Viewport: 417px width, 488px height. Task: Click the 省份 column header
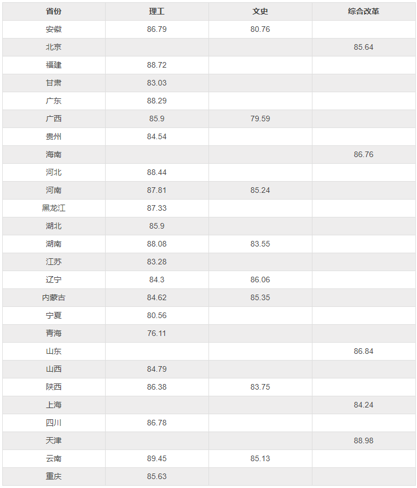pos(54,11)
